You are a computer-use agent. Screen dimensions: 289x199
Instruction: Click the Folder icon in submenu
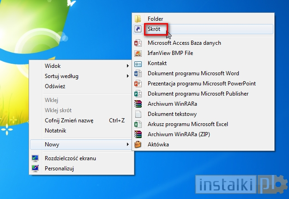pos(138,19)
